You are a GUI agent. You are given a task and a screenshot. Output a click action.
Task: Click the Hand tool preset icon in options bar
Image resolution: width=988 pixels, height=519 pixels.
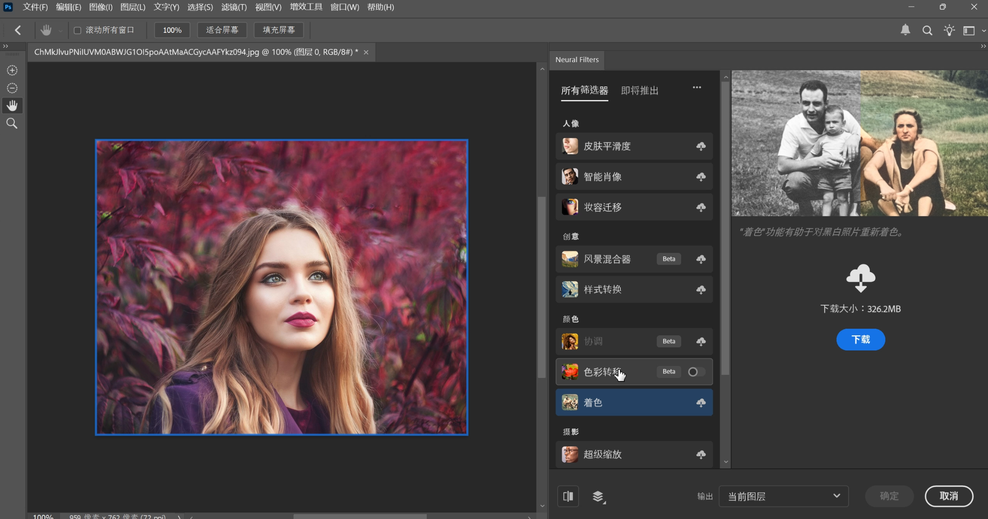(46, 30)
